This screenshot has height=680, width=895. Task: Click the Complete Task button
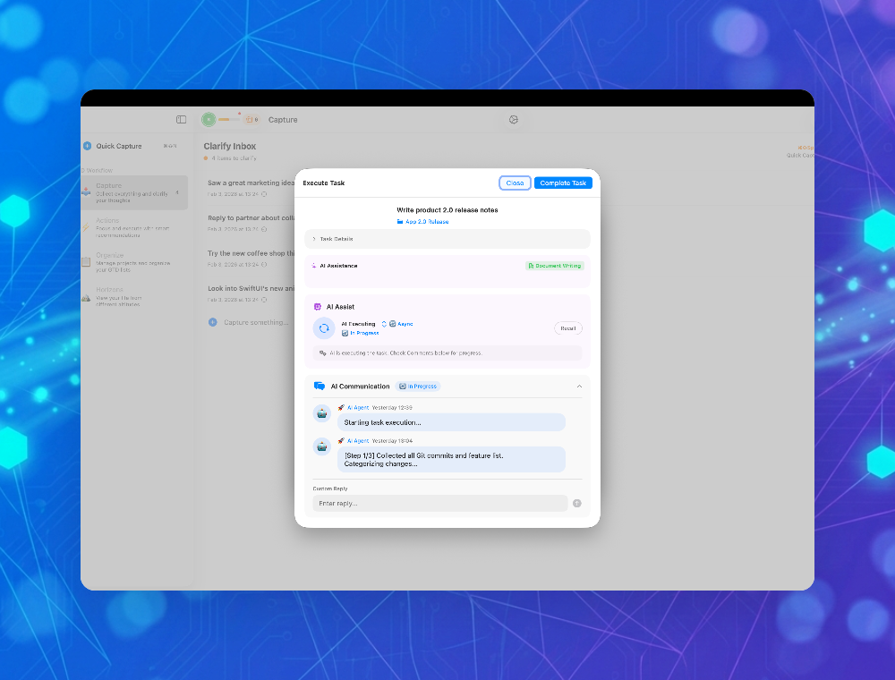point(563,183)
